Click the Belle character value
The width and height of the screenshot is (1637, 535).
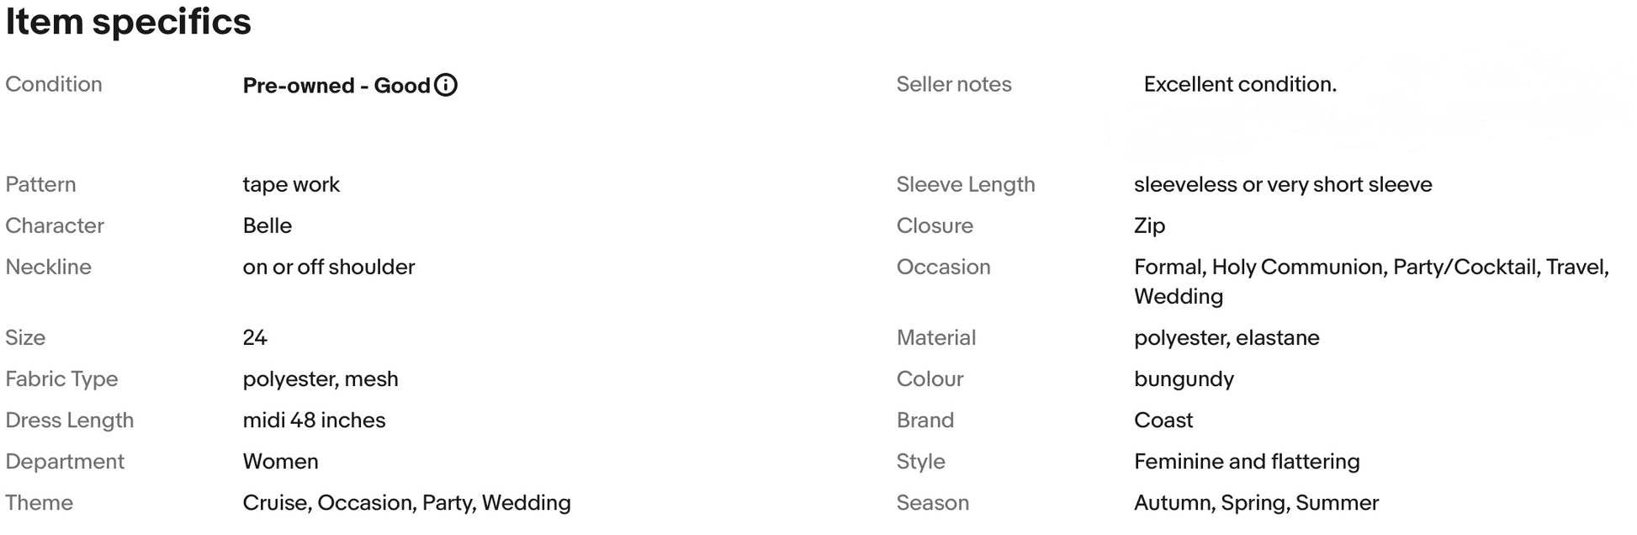pos(268,225)
